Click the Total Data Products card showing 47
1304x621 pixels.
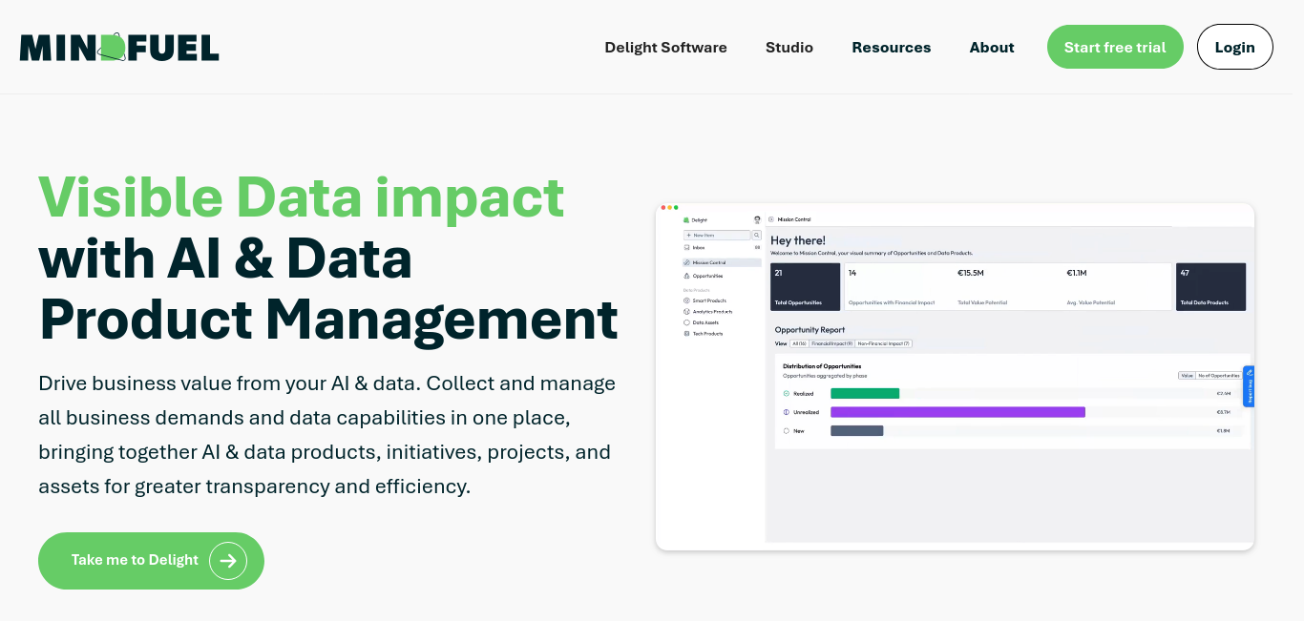click(x=1211, y=286)
